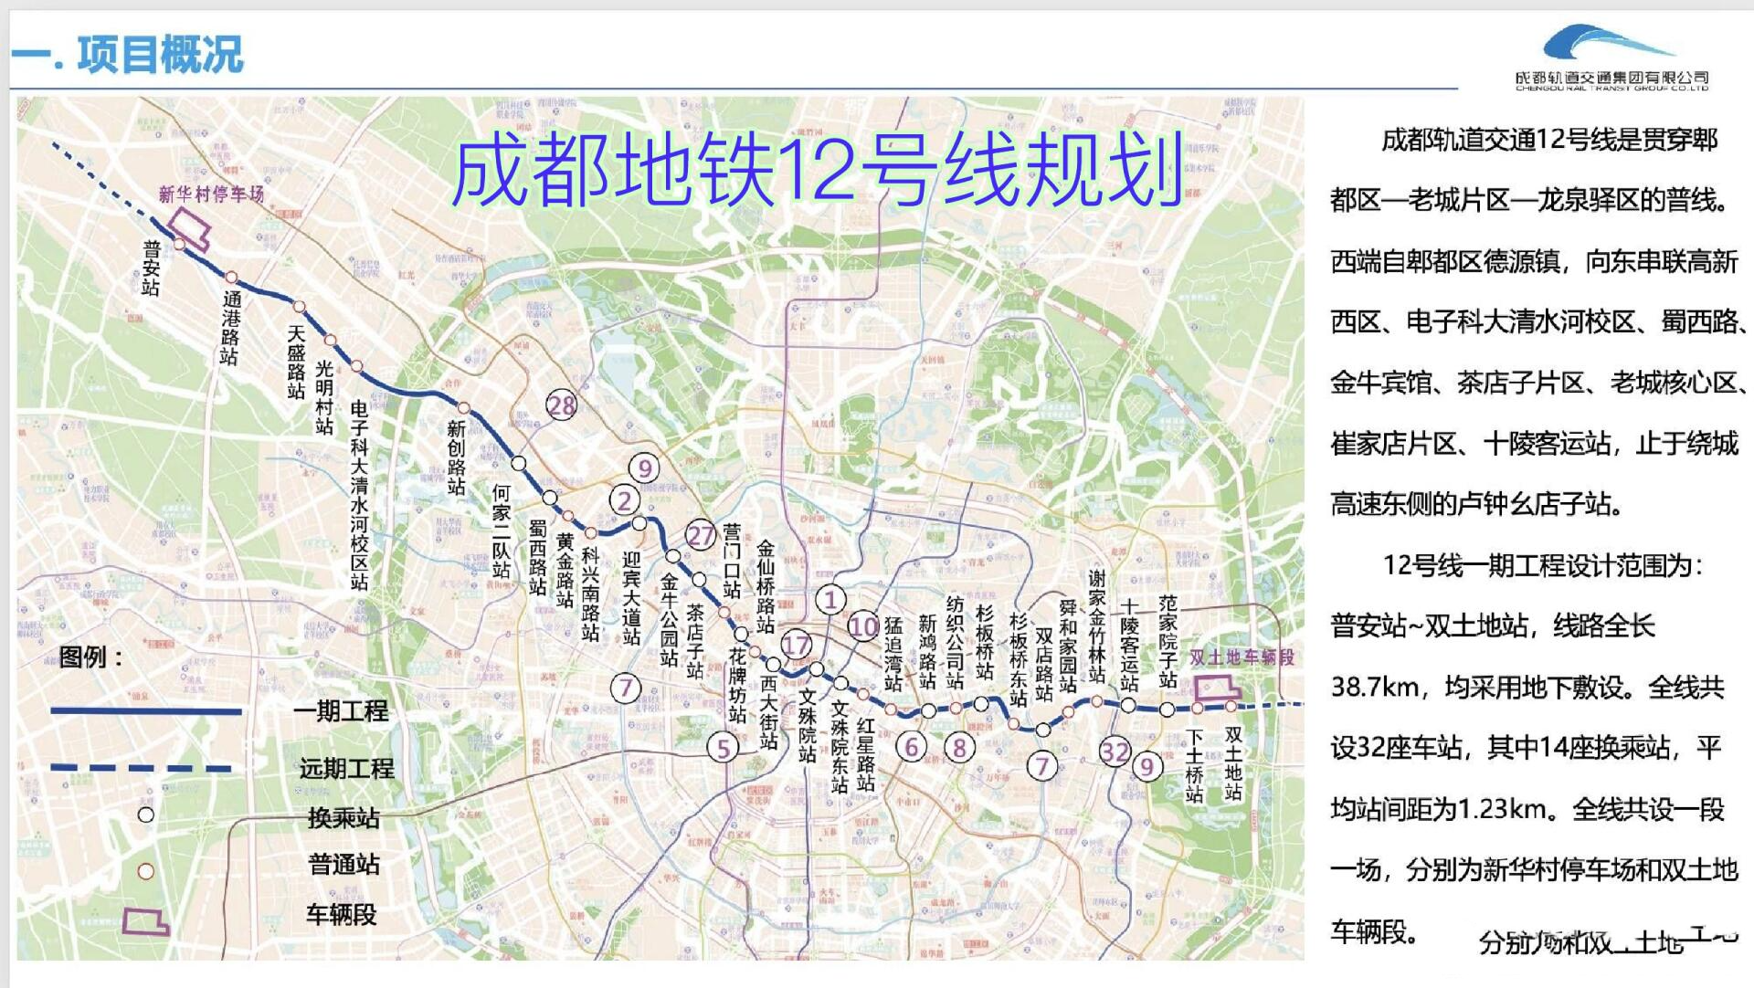Click the circled line 2 marker

pyautogui.click(x=625, y=499)
